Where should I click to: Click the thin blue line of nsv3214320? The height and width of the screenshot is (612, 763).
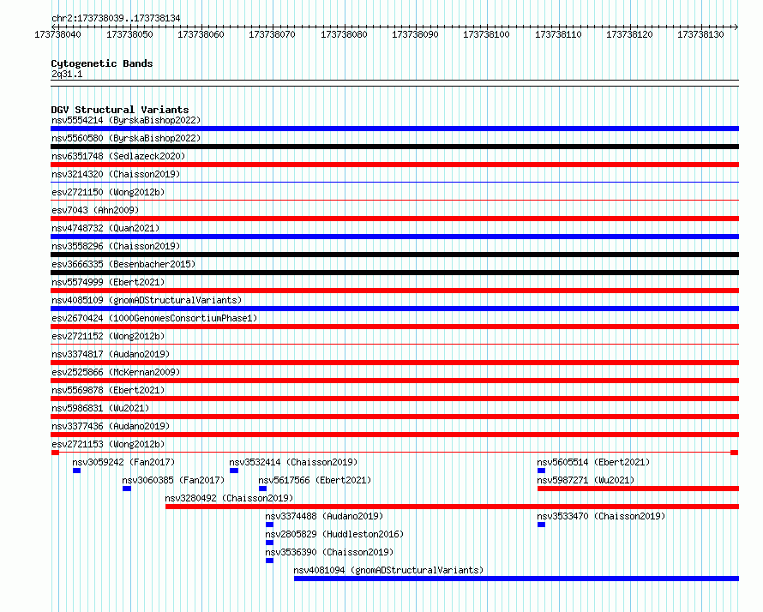point(394,183)
